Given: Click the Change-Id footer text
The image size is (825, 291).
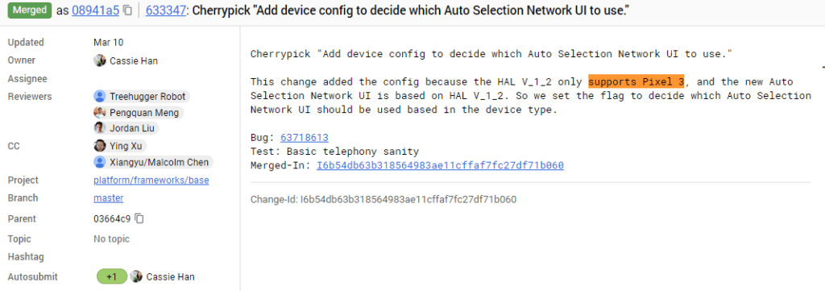Looking at the screenshot, I should tap(383, 199).
